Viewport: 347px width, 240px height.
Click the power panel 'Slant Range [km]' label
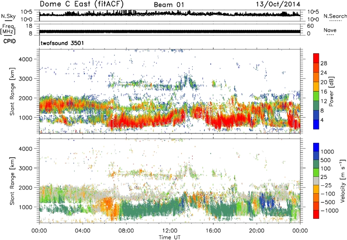[12, 91]
